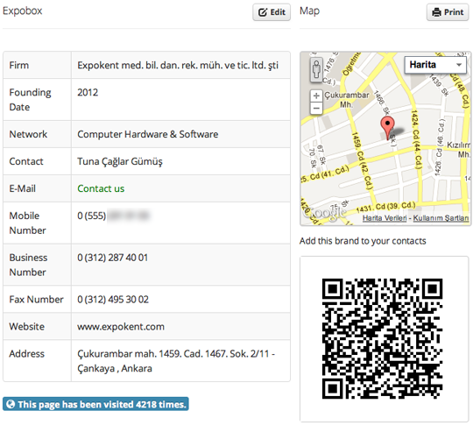Click the Google logo on map
This screenshot has height=425, width=473.
coord(324,213)
